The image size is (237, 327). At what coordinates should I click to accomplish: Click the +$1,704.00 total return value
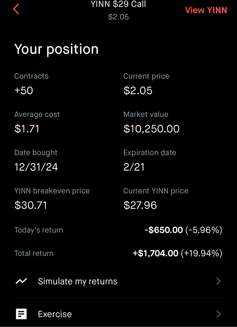[x=156, y=253]
